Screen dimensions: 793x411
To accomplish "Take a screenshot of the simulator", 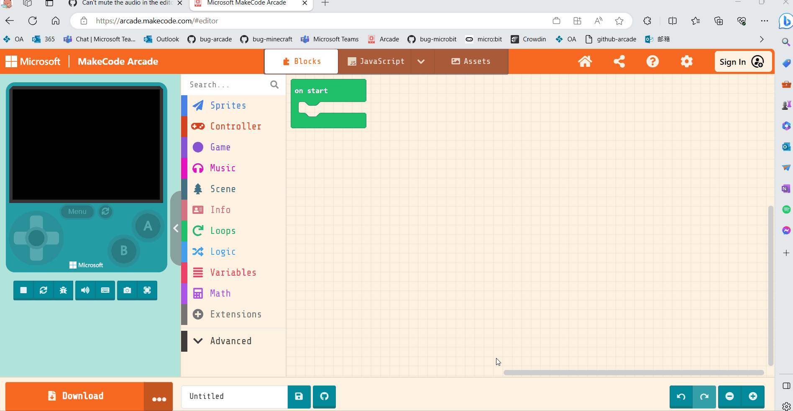I will (x=127, y=290).
